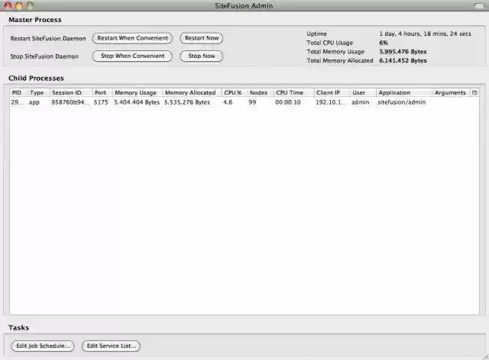Screen dimensions: 489x360
Task: Click the Restart Now button
Action: click(202, 38)
